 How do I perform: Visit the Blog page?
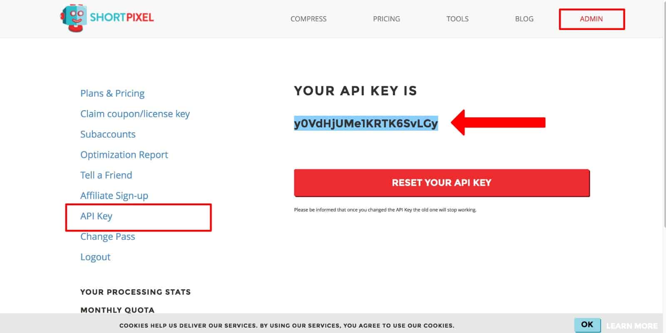(x=524, y=19)
